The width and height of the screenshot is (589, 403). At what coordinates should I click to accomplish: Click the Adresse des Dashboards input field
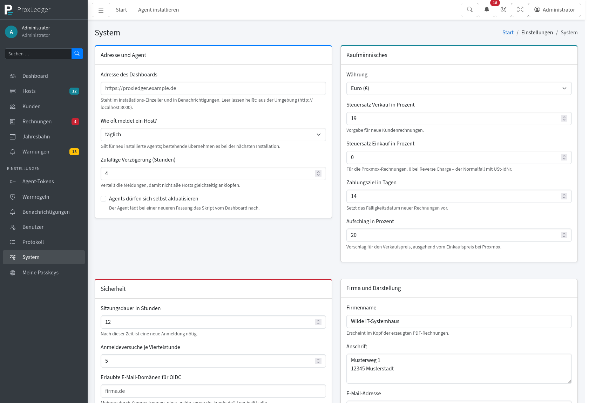tap(213, 88)
